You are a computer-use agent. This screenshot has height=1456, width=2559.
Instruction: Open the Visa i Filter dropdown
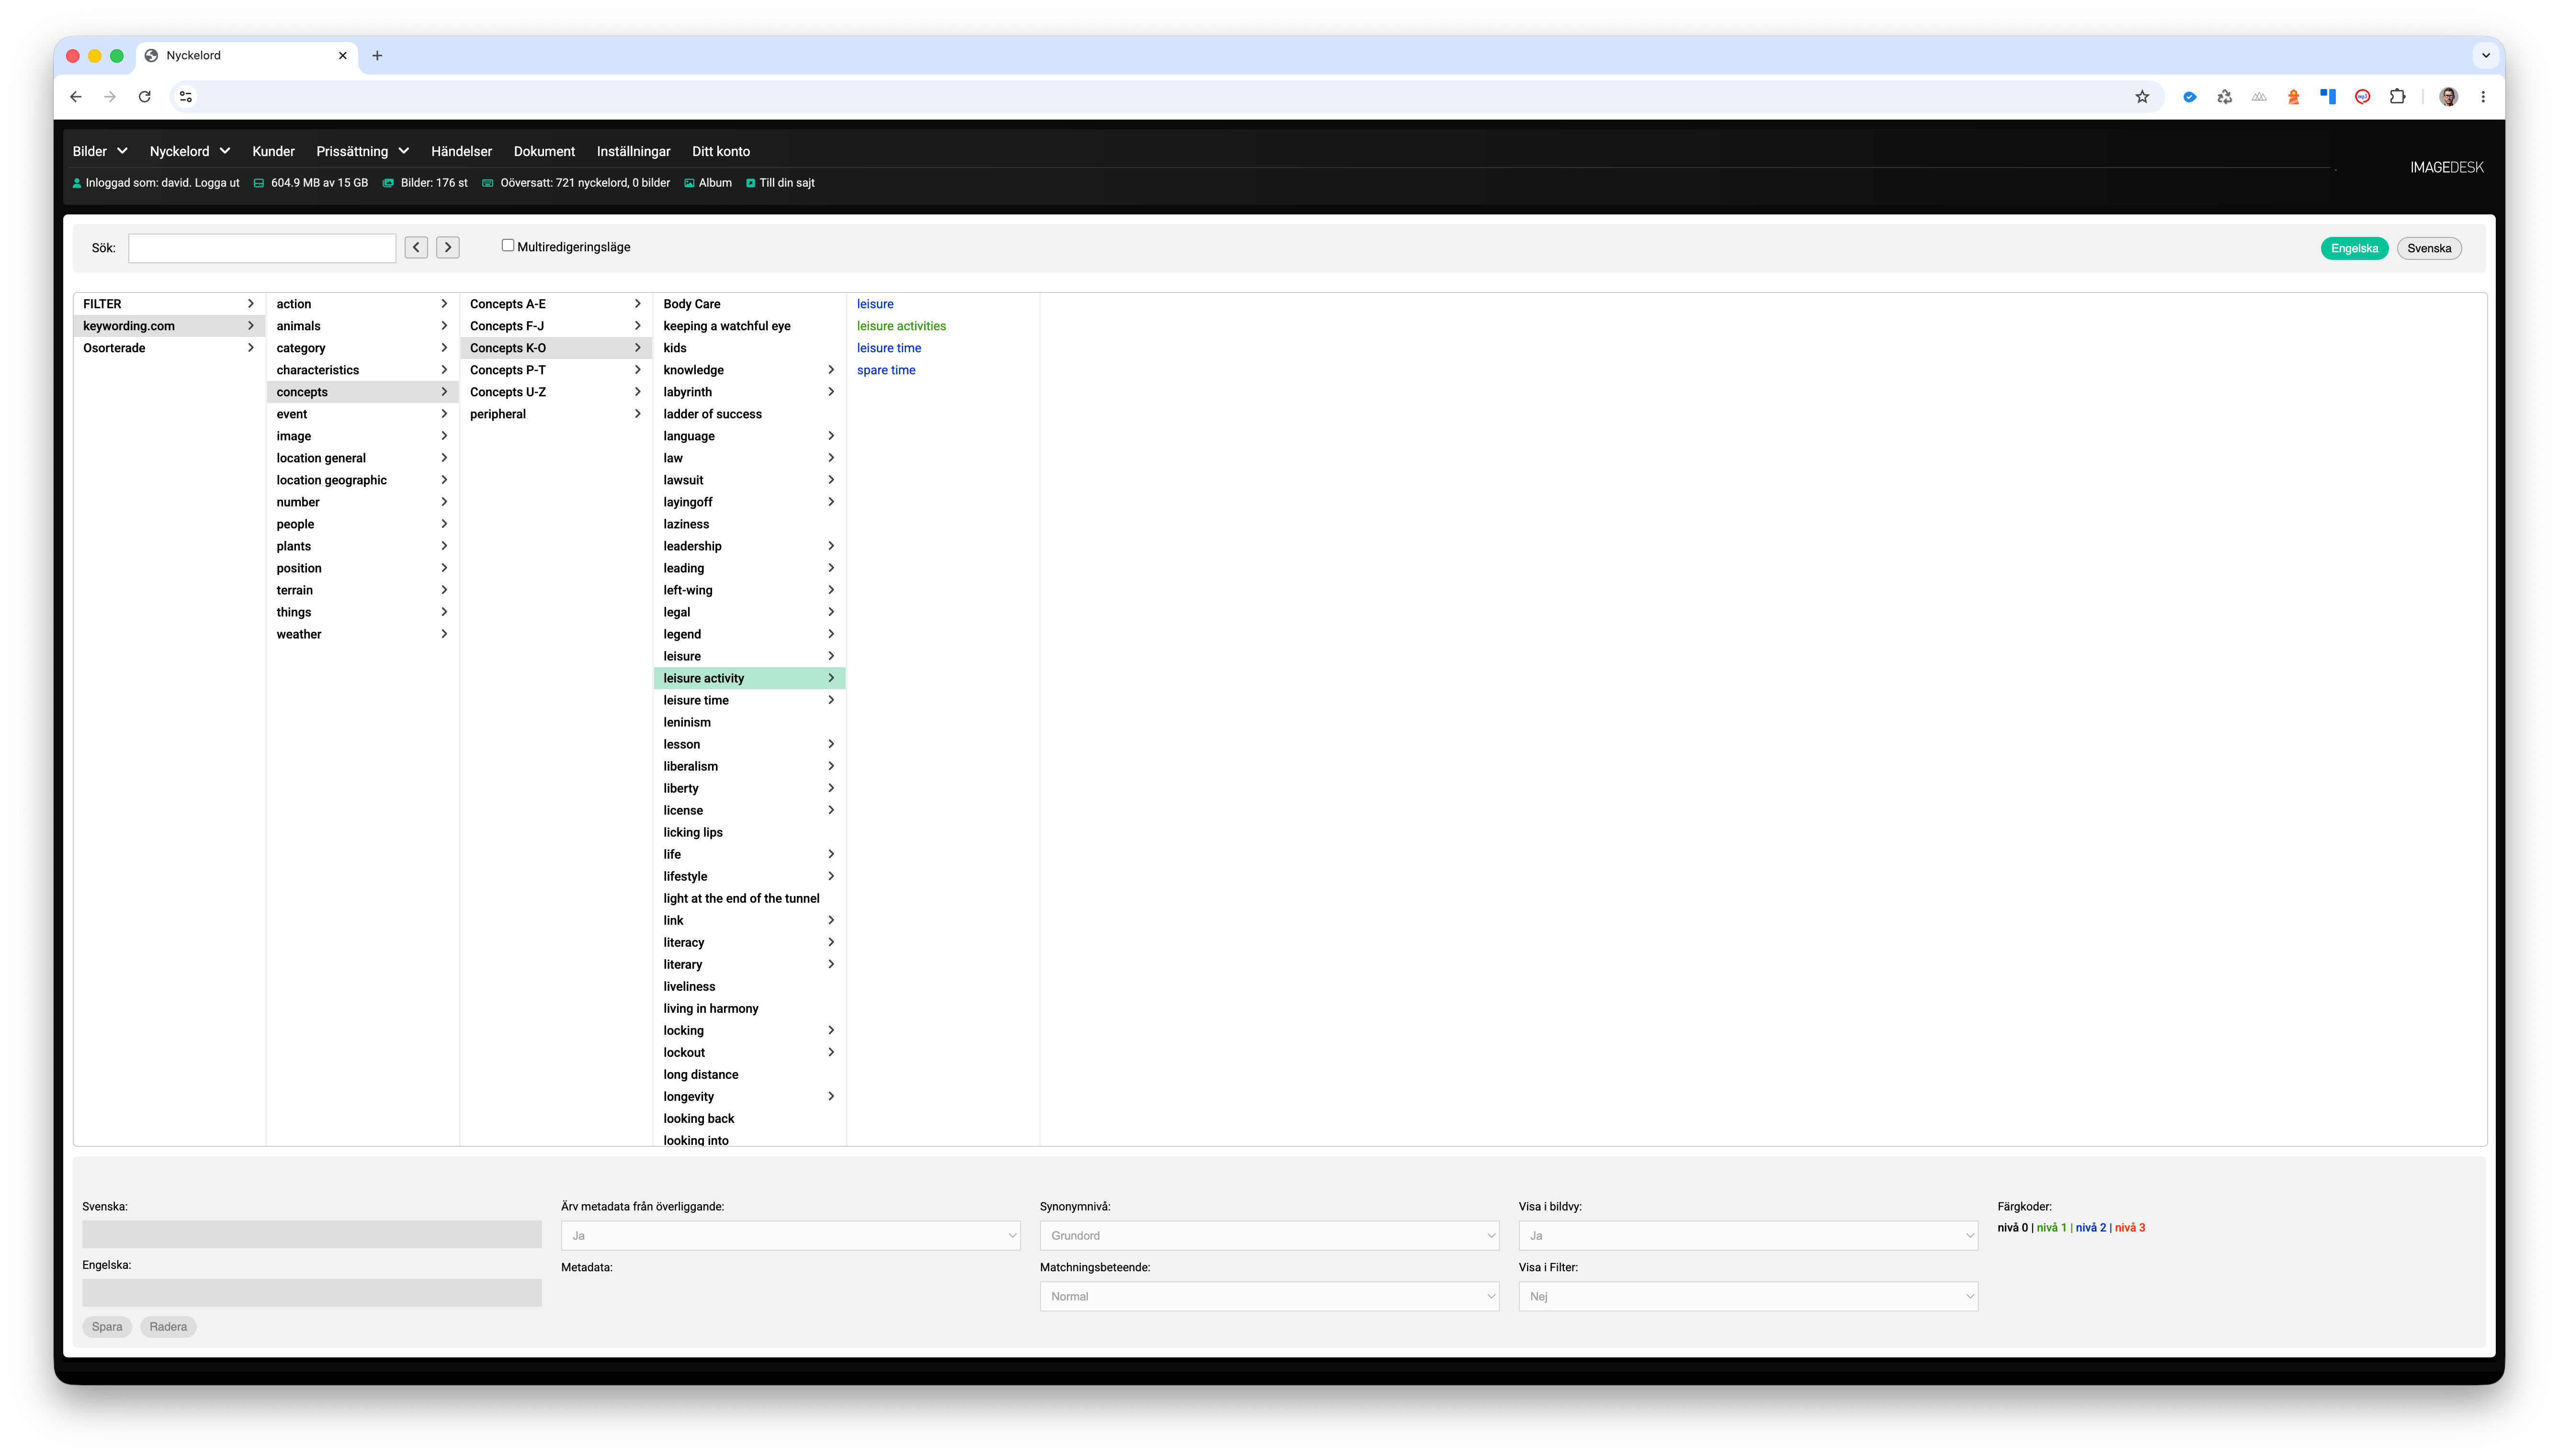tap(1748, 1296)
